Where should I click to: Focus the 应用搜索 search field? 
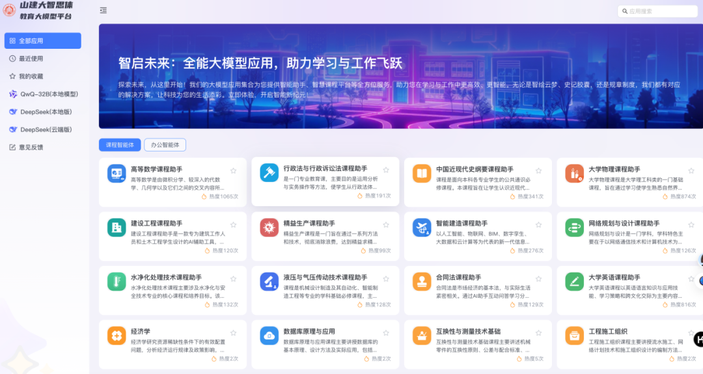coord(657,11)
